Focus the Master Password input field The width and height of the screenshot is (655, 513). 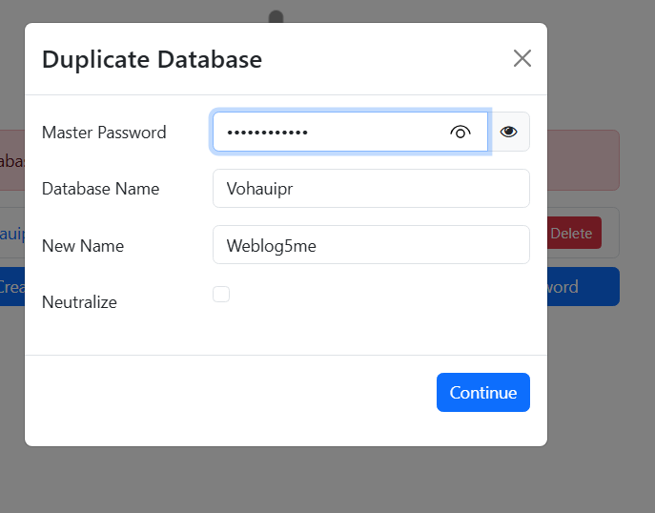[329, 133]
